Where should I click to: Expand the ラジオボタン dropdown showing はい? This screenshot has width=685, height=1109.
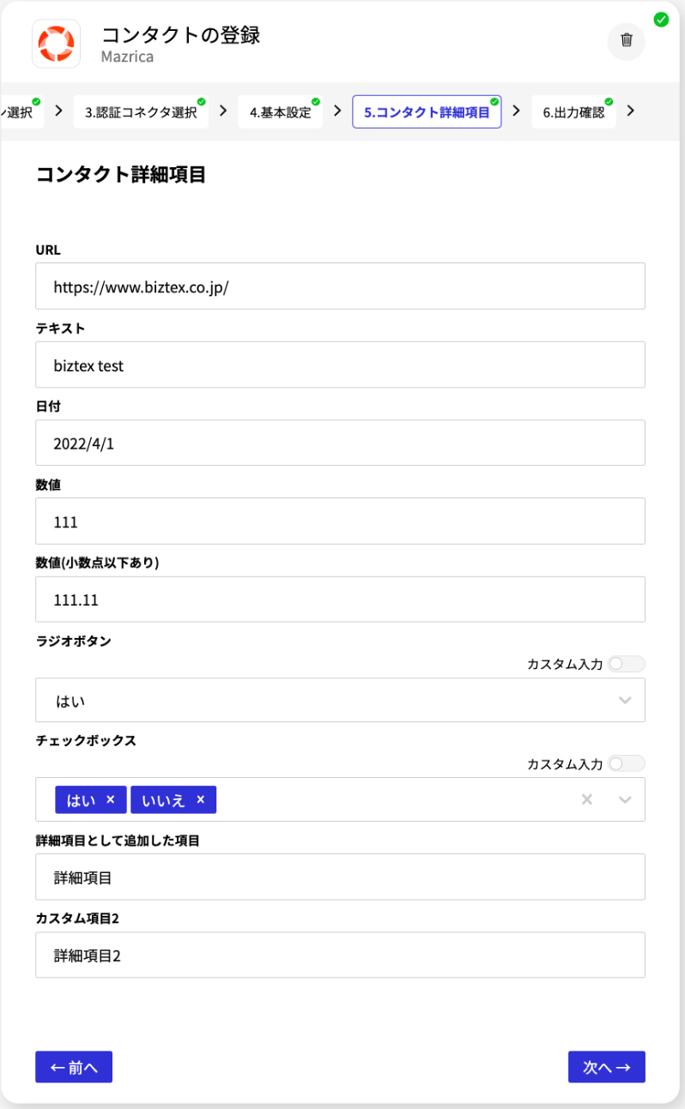pos(340,701)
